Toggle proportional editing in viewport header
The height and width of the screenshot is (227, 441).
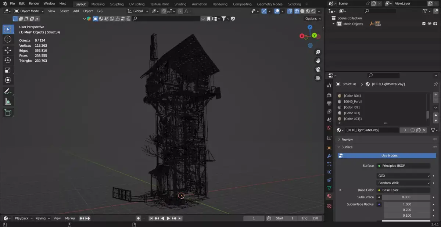180,11
